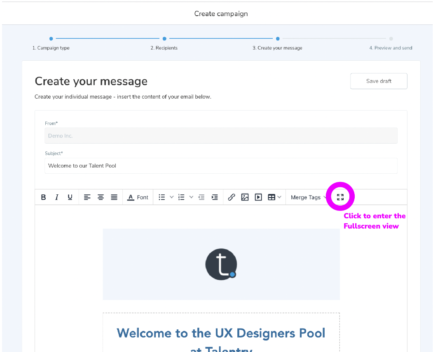
Task: Center align the message text
Action: pyautogui.click(x=101, y=197)
